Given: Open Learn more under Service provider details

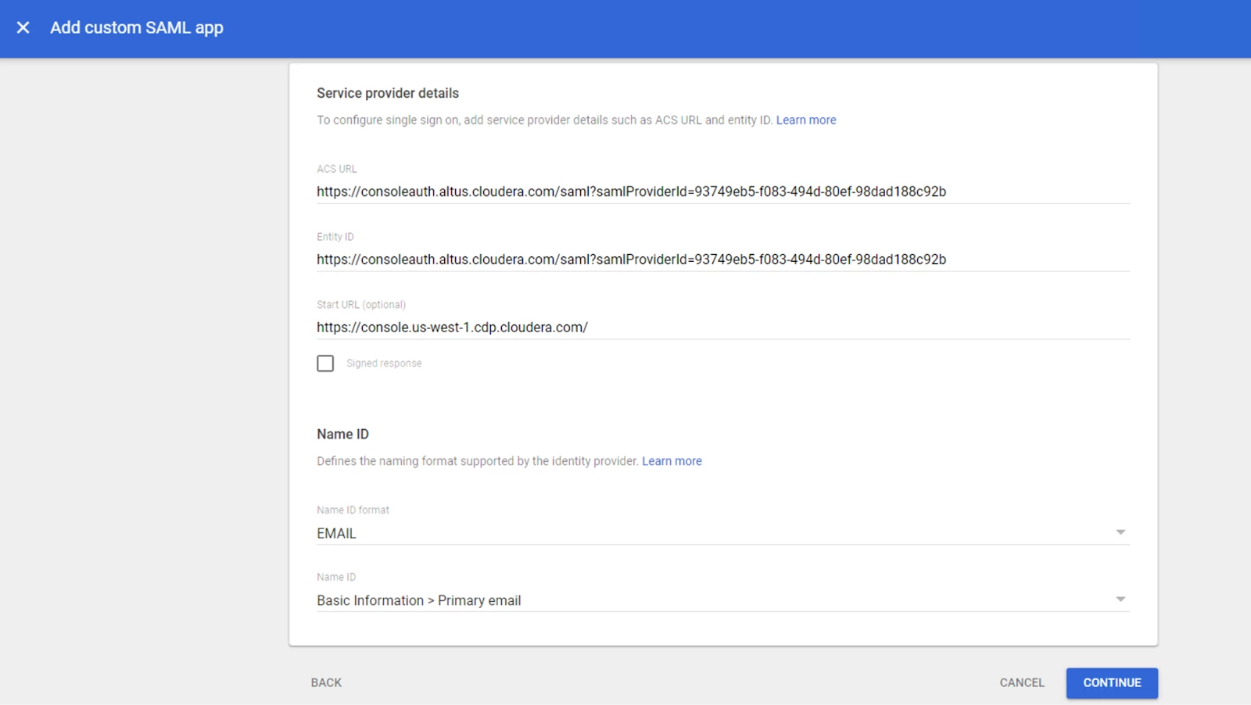Looking at the screenshot, I should 806,120.
